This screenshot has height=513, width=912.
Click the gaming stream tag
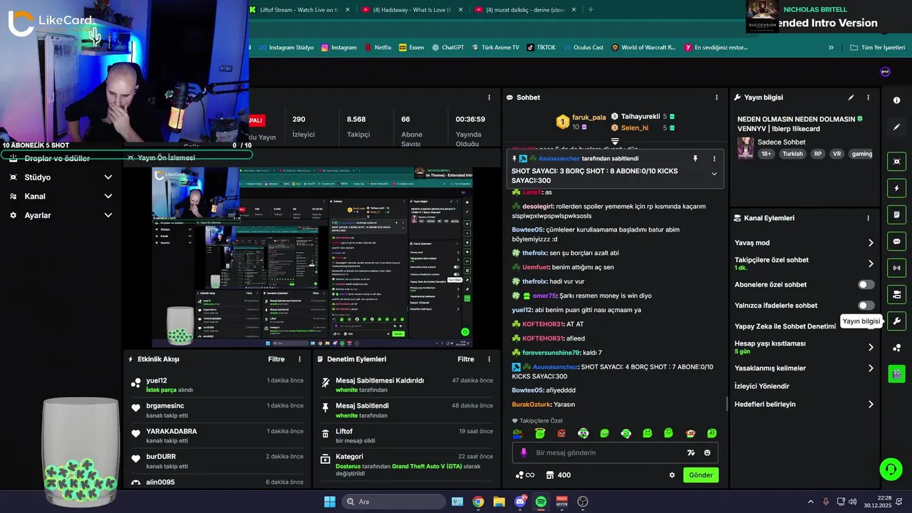(x=861, y=154)
